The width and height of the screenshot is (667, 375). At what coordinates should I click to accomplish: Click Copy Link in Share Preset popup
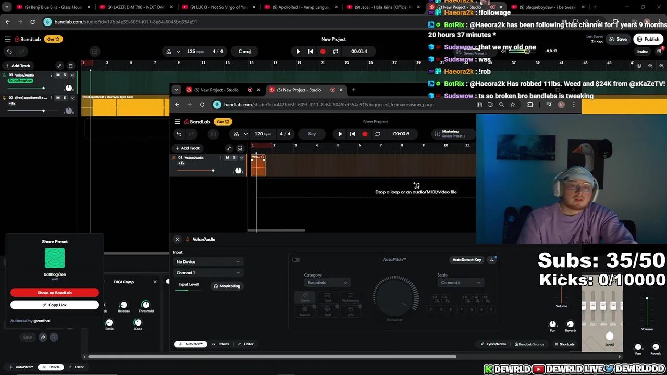pos(55,305)
